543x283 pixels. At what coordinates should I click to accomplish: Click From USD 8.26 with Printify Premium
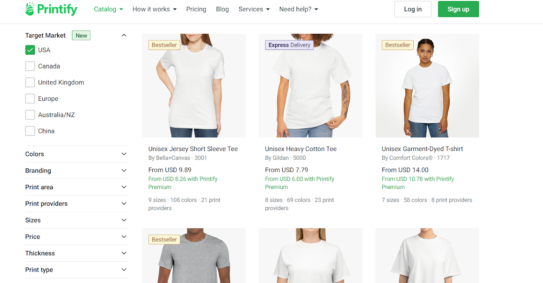click(183, 183)
